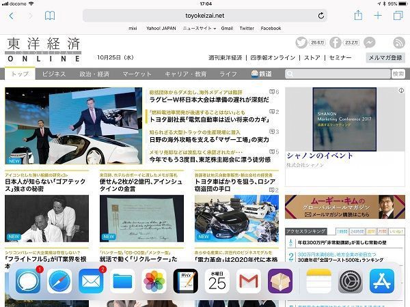The height and width of the screenshot is (307, 410).
Task: Switch ranking to いいね! tab
Action: [396, 231]
